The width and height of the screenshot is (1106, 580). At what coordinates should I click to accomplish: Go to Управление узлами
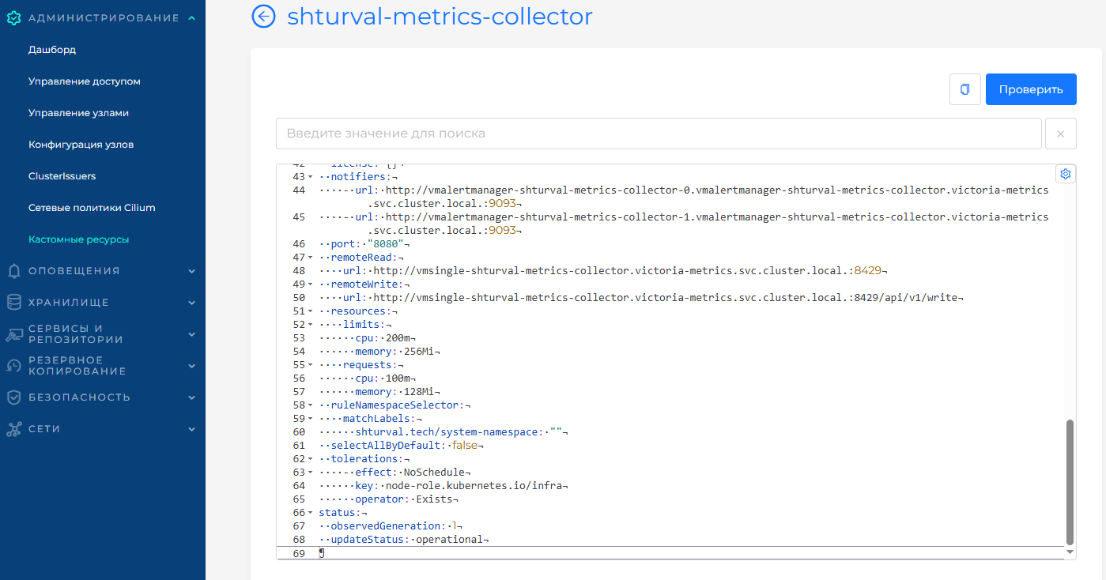[78, 113]
